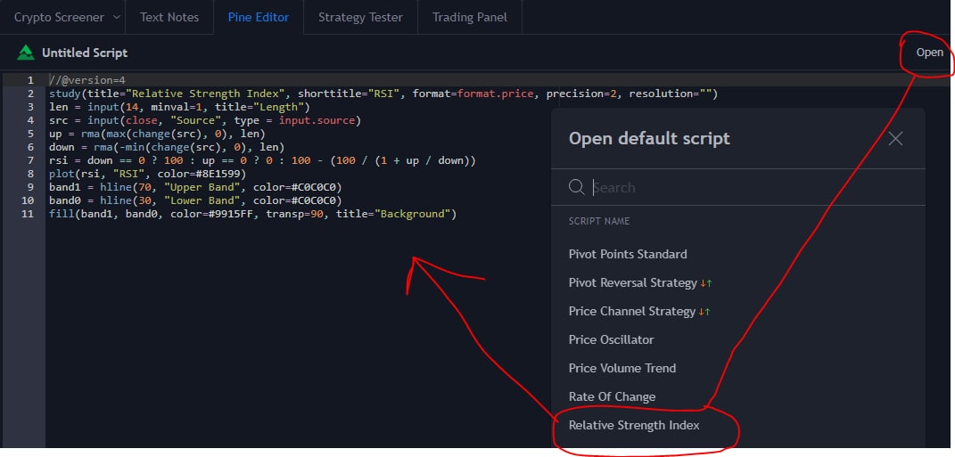
Task: Click the magnifier search icon
Action: tap(576, 187)
